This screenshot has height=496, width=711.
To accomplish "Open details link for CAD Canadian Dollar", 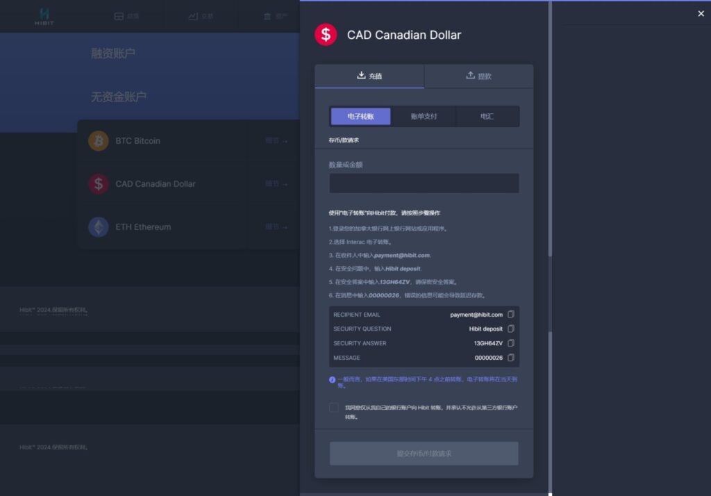I will pyautogui.click(x=276, y=184).
